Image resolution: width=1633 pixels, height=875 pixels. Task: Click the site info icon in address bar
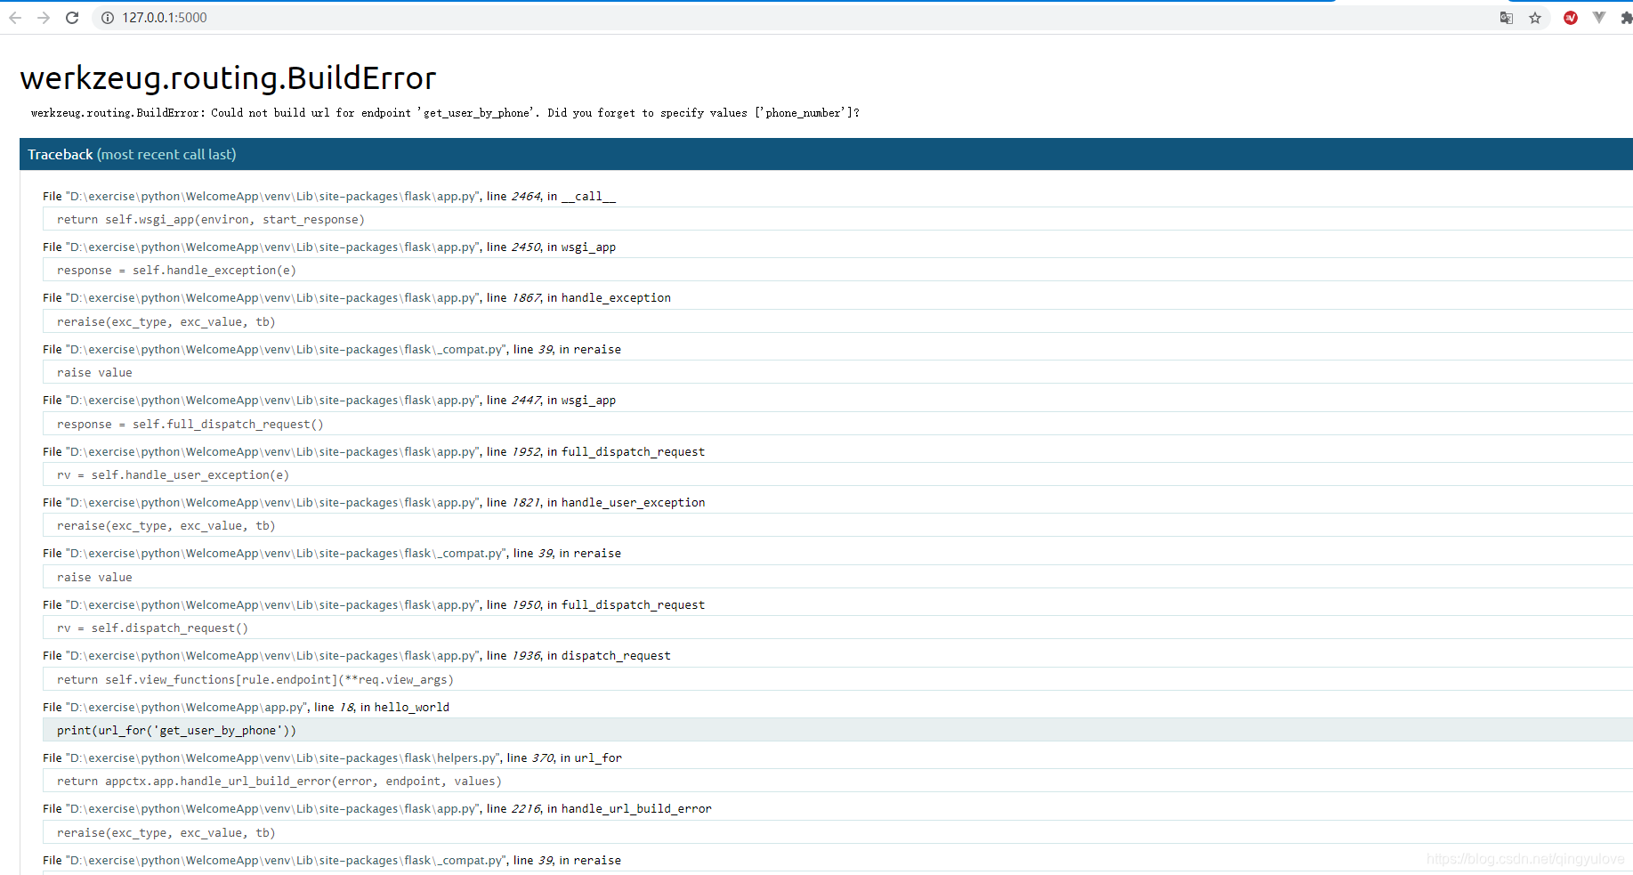pyautogui.click(x=108, y=18)
